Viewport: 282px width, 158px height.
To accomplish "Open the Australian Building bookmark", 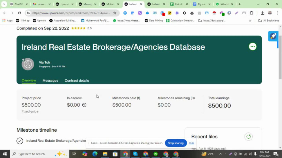I will 63,20.
